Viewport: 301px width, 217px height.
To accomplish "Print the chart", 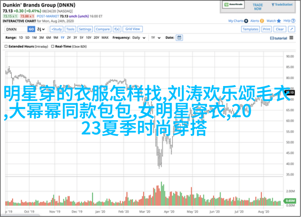I will (266, 29).
